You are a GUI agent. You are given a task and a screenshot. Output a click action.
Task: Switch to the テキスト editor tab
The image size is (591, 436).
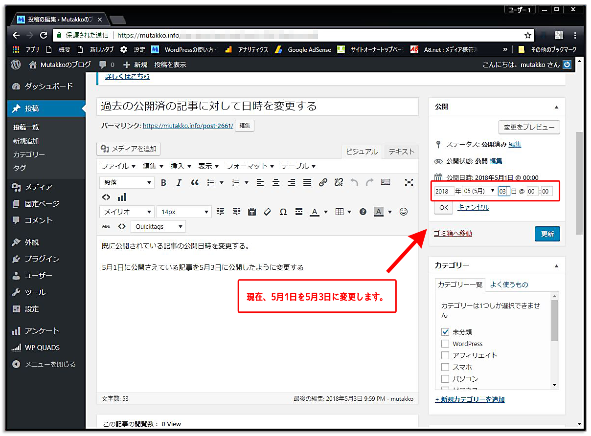tap(401, 152)
